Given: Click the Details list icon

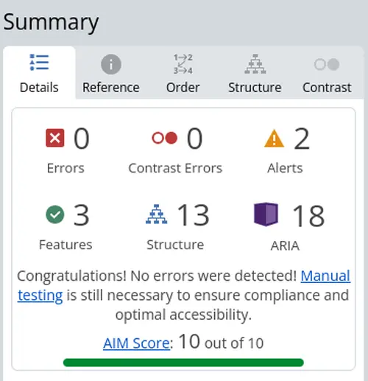Looking at the screenshot, I should [x=39, y=62].
